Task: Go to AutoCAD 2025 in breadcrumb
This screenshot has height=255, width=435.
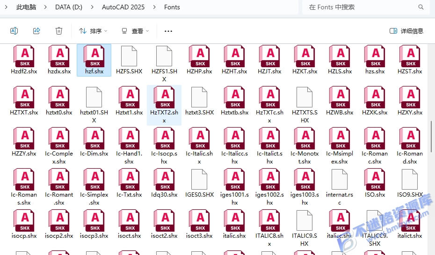Action: [x=123, y=7]
